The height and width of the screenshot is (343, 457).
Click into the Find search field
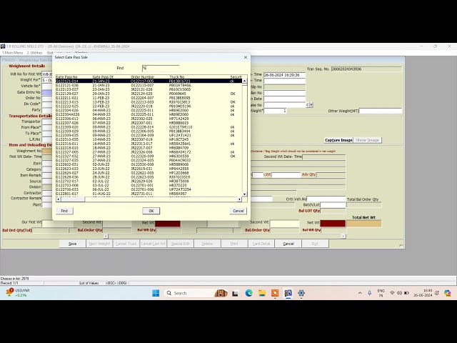(161, 69)
